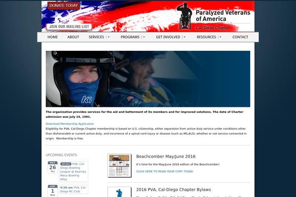This screenshot has width=296, height=197.
Task: Open the Resources menu
Action: 206,37
